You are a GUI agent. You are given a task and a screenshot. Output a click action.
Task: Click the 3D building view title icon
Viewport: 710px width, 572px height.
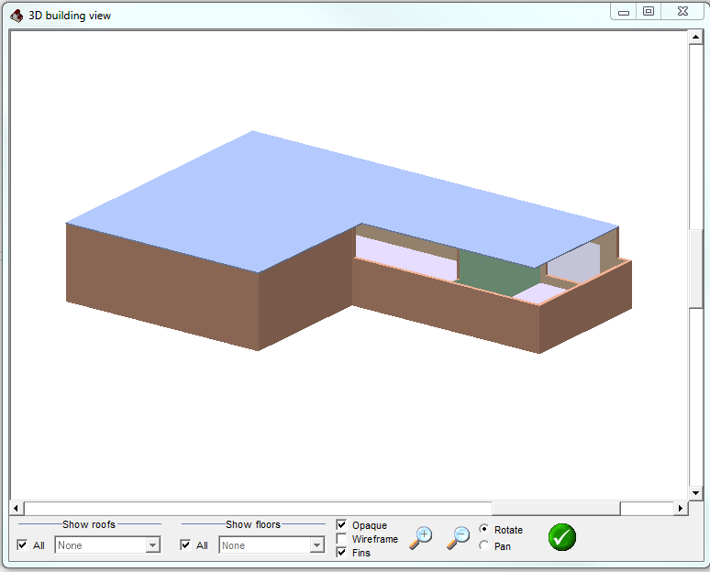[17, 16]
